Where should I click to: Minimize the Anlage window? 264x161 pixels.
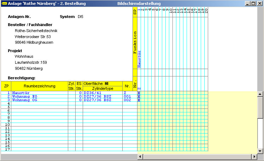[x=247, y=4]
